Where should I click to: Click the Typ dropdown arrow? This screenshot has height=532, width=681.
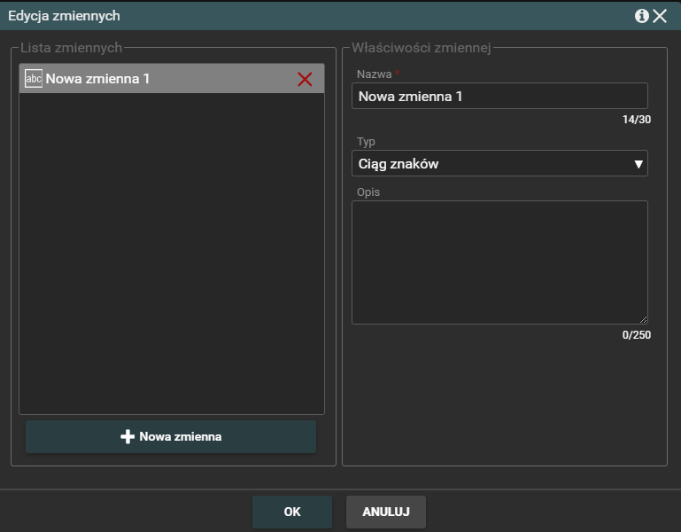coord(638,164)
